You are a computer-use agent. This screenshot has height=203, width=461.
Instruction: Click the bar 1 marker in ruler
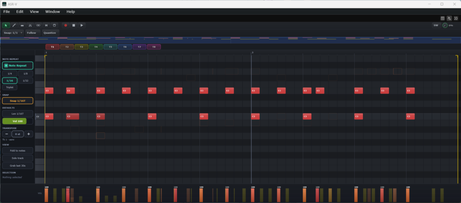(46, 53)
